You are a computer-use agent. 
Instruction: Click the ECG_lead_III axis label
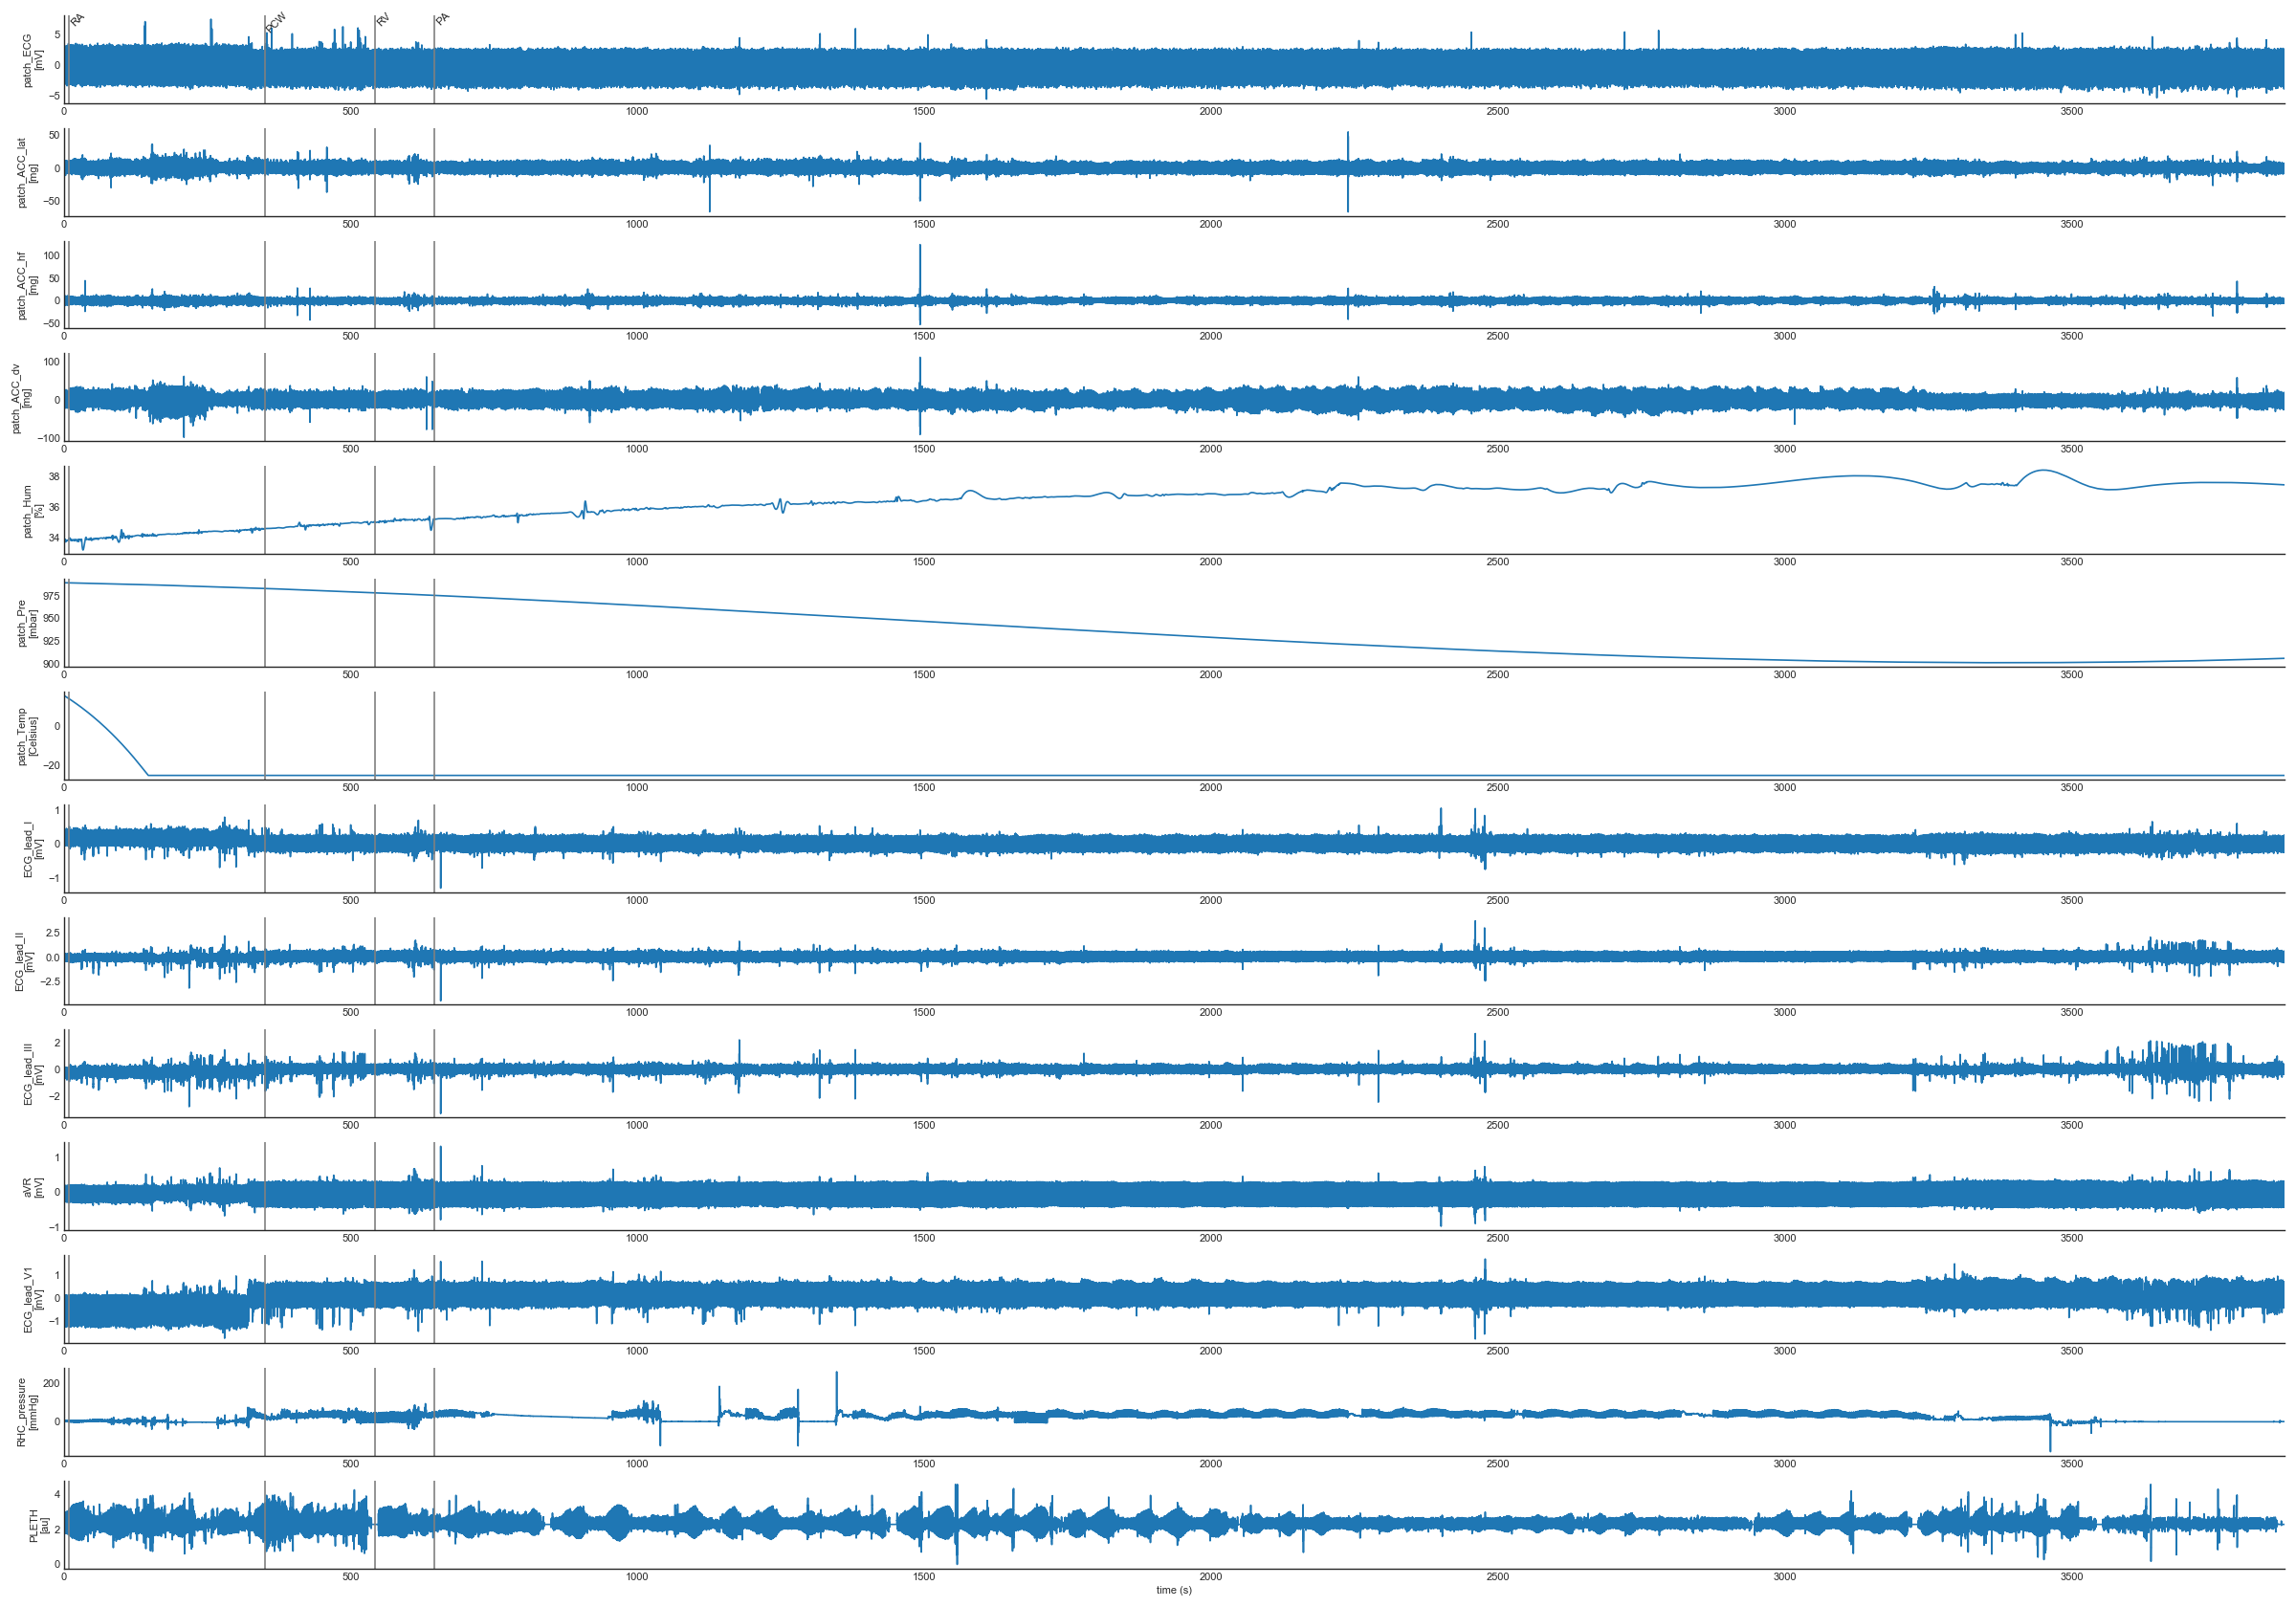click(32, 1074)
